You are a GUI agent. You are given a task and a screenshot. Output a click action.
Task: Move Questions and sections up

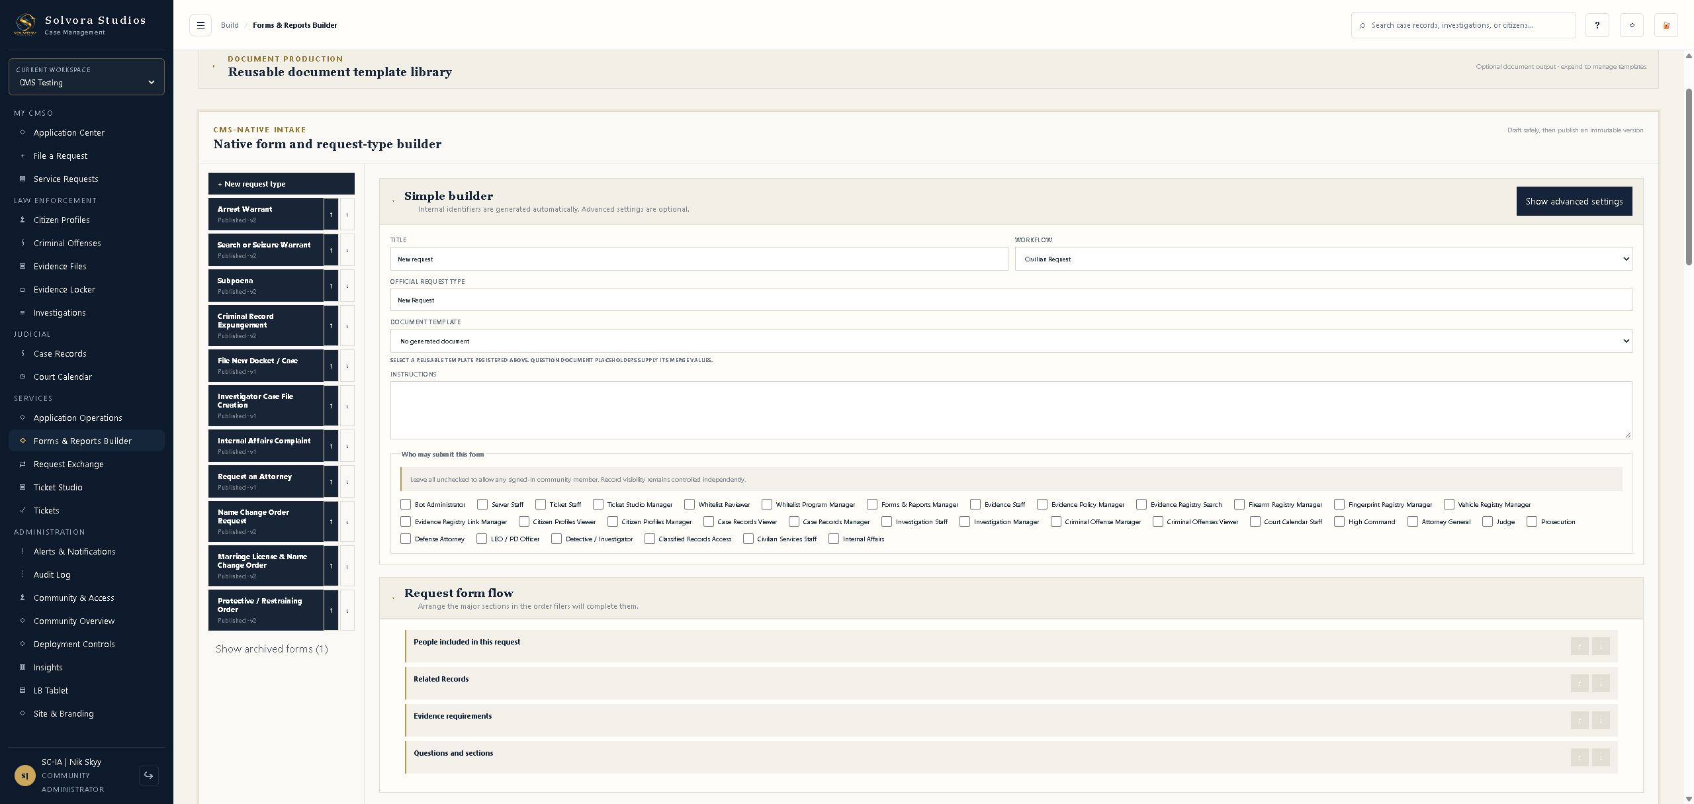pos(1580,758)
